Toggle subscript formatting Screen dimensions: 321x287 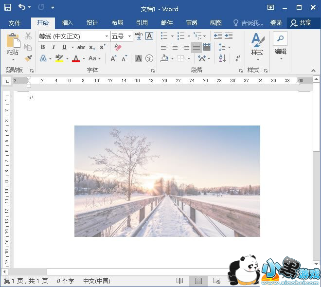coord(92,48)
